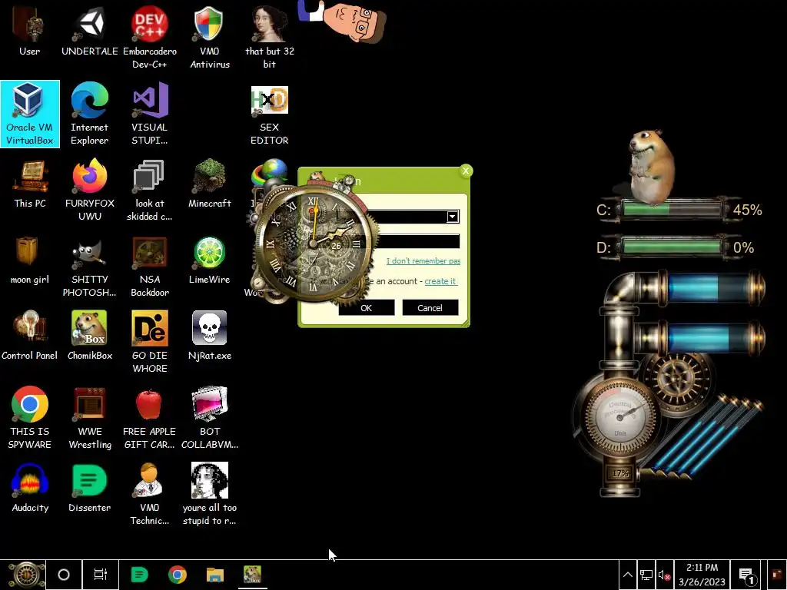Open NSA Backdoor desktop icon
The image size is (787, 590).
pyautogui.click(x=150, y=267)
